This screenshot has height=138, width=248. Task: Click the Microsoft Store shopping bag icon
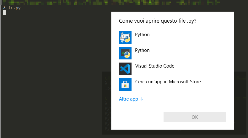tap(125, 85)
